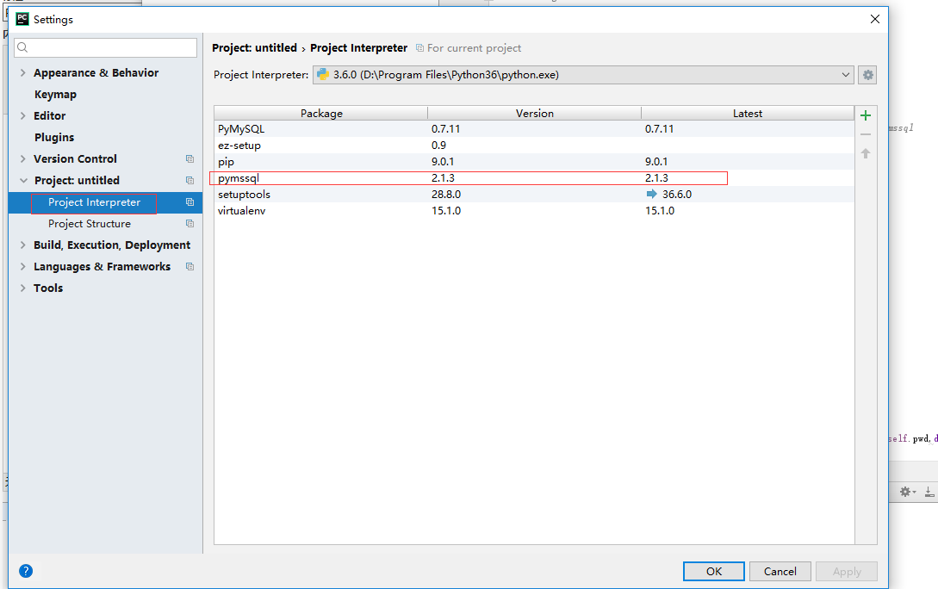Click the PyCharm logo in the Settings title bar
Image resolution: width=938 pixels, height=589 pixels.
[22, 19]
